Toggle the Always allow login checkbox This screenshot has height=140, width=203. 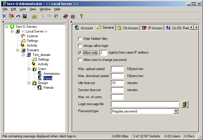tap(80, 46)
